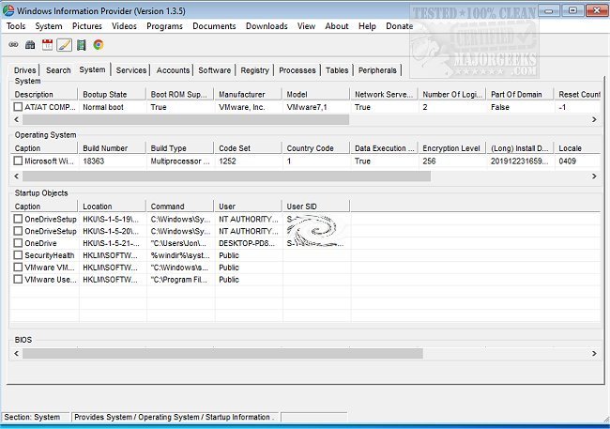Click the chain link toolbar icon
Image resolution: width=610 pixels, height=429 pixels.
(x=14, y=45)
